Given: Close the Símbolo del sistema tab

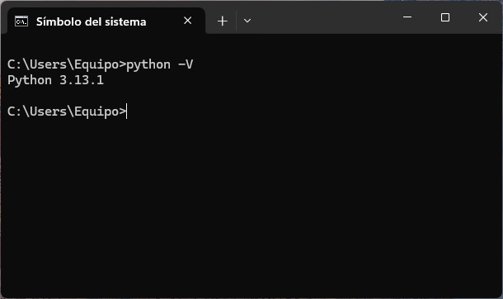Looking at the screenshot, I should pyautogui.click(x=188, y=21).
